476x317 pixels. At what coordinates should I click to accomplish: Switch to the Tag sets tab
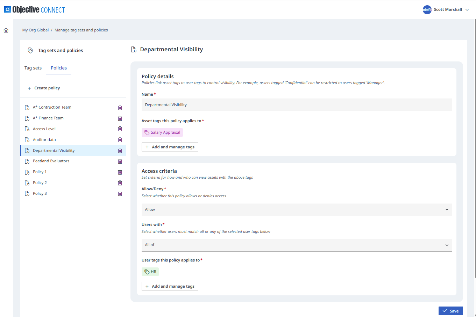[33, 68]
